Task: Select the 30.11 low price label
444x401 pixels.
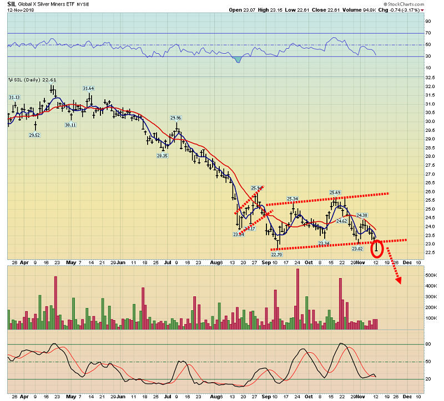Action: pyautogui.click(x=70, y=125)
